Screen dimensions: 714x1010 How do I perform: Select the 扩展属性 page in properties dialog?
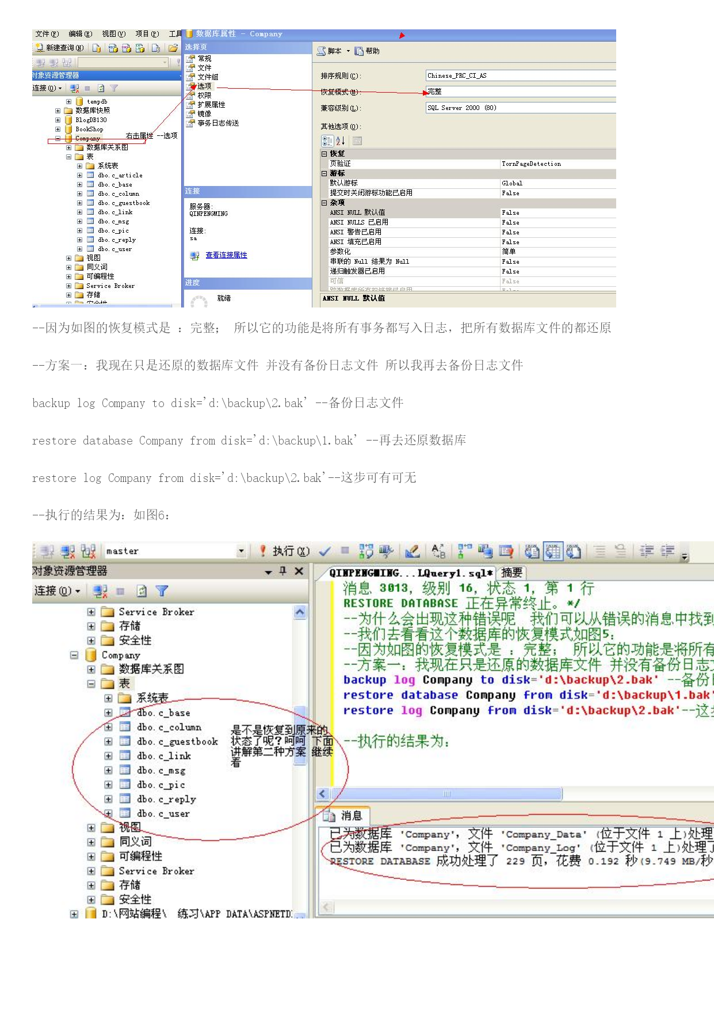click(x=206, y=105)
